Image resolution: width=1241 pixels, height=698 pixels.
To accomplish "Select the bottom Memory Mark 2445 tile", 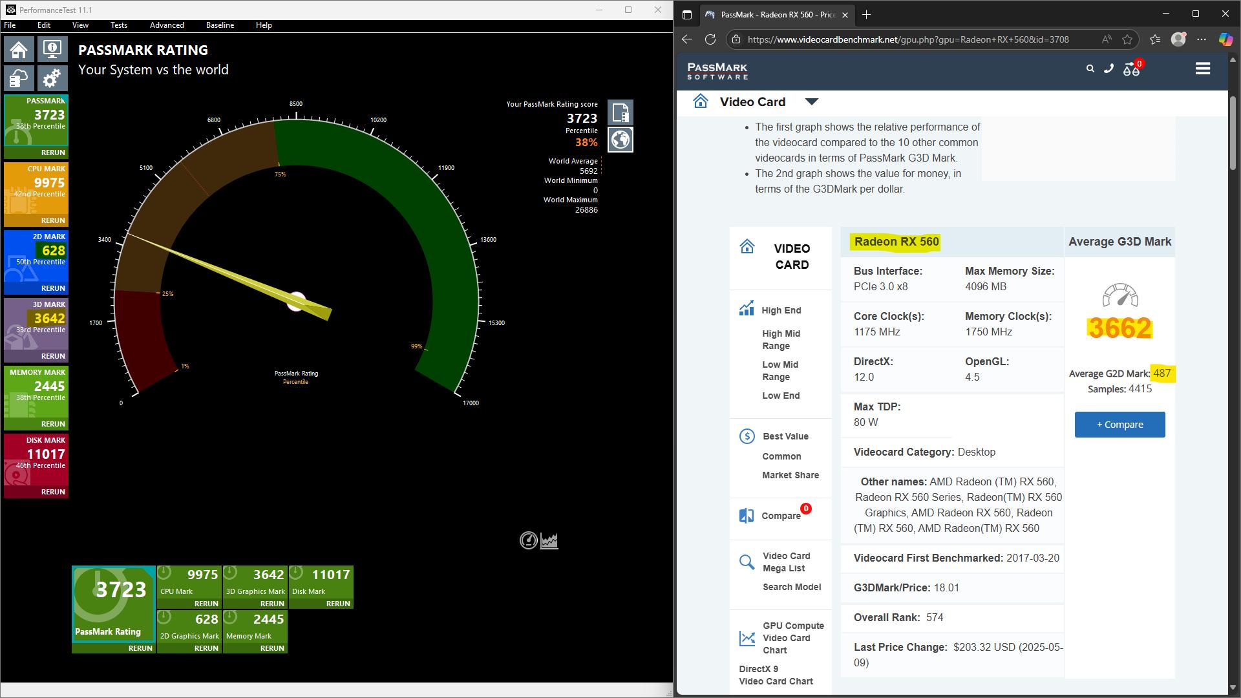I will point(255,631).
